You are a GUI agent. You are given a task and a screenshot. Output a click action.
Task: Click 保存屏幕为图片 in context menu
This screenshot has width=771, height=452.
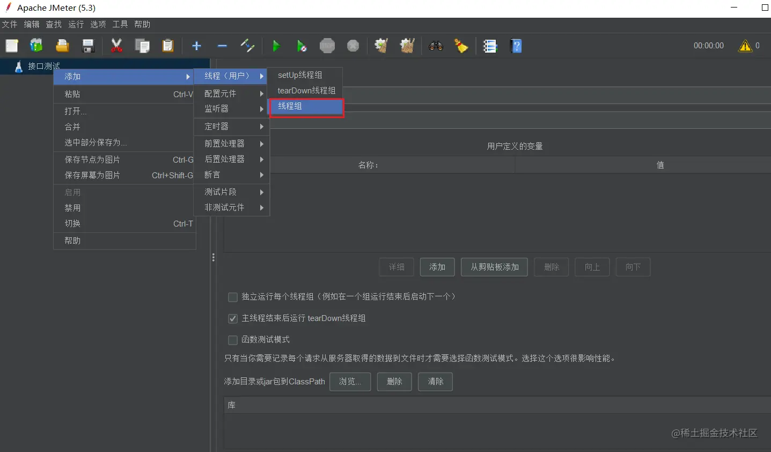pyautogui.click(x=124, y=176)
